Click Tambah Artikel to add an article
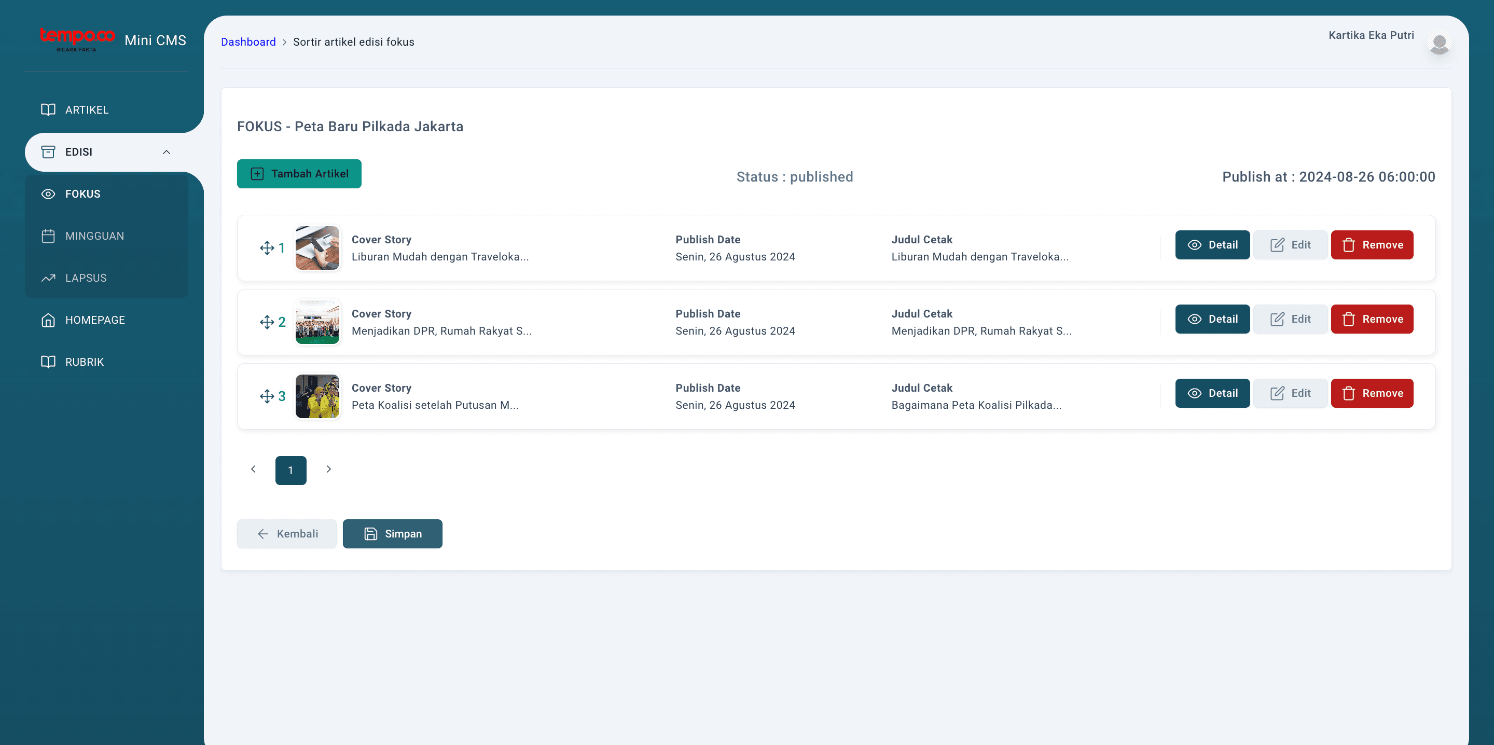Viewport: 1494px width, 745px height. click(x=299, y=174)
